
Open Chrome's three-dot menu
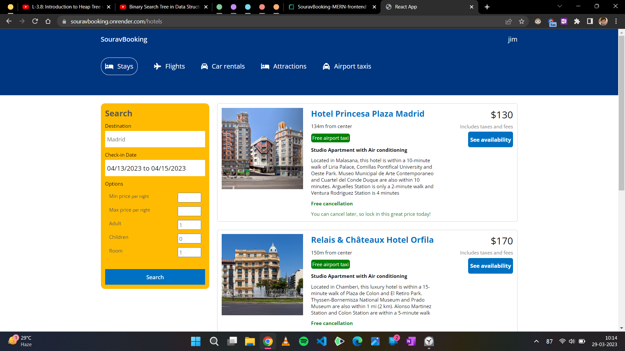[616, 21]
